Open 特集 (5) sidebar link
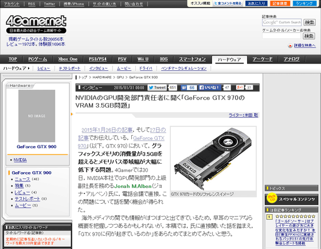This screenshot has height=249, width=321. click(x=19, y=185)
